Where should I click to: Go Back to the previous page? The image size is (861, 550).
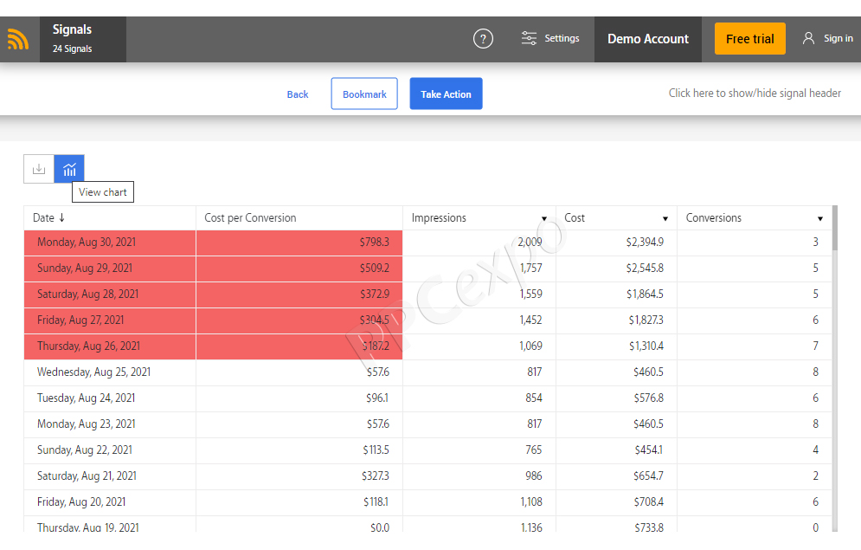(298, 94)
